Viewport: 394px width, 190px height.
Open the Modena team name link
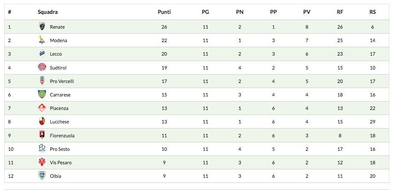click(58, 40)
